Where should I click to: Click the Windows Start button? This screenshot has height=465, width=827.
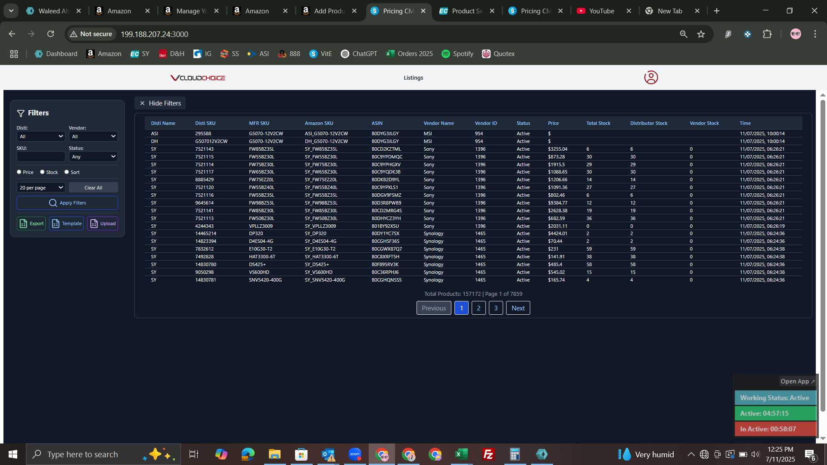tap(12, 454)
